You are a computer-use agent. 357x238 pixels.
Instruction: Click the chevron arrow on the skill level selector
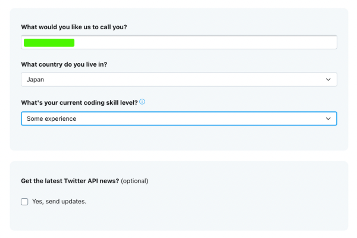pos(328,118)
